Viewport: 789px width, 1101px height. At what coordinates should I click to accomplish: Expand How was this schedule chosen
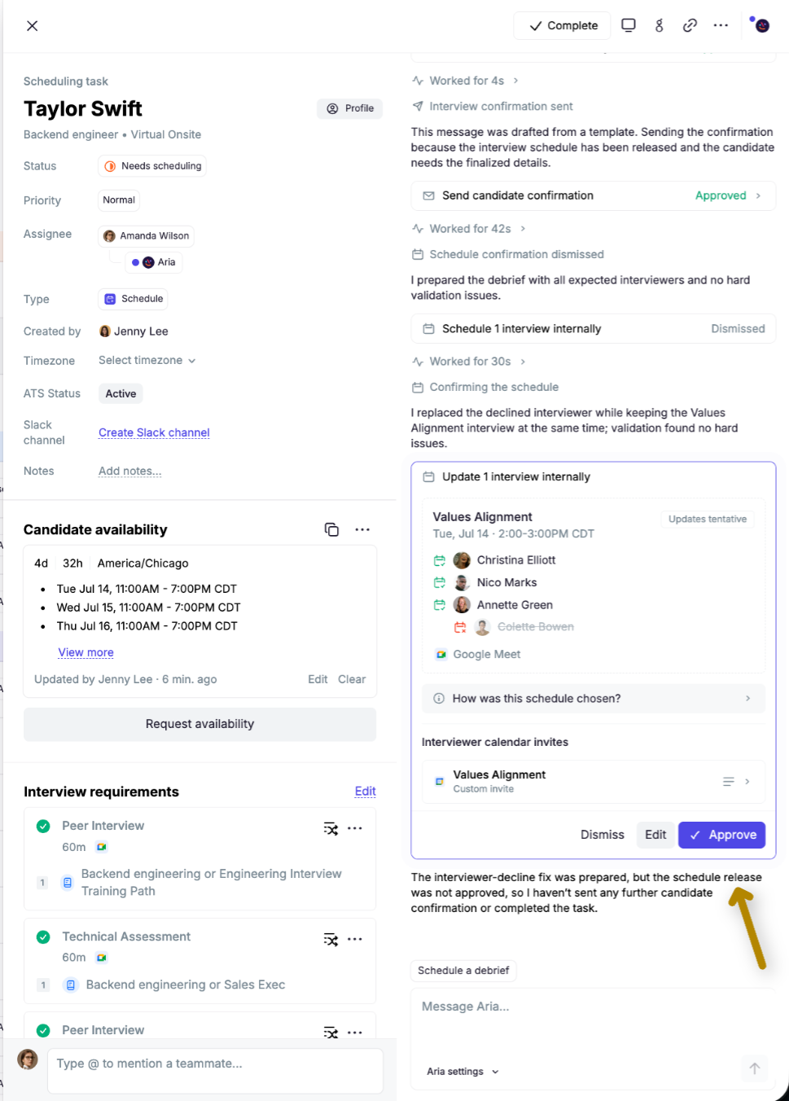(594, 699)
